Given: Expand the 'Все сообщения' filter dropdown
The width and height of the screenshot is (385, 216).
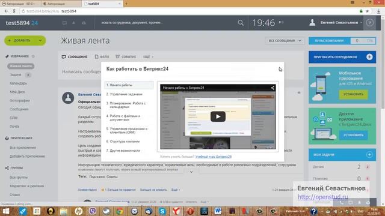Looking at the screenshot, I should click(285, 41).
